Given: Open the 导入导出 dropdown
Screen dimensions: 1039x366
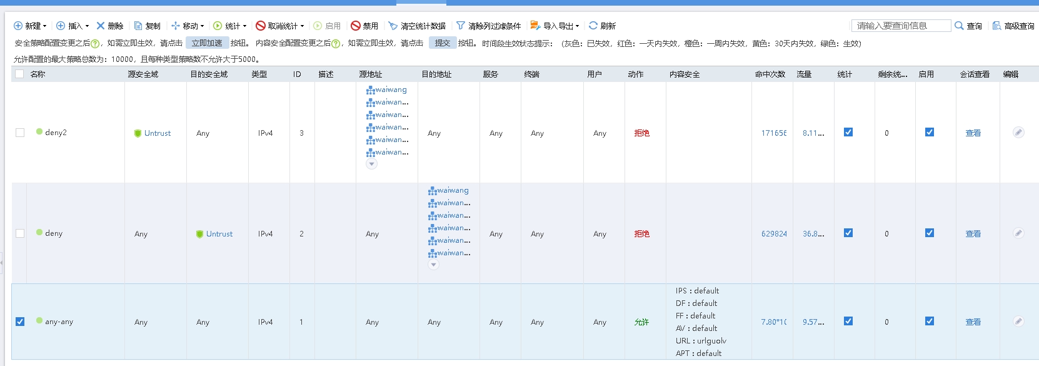Looking at the screenshot, I should [555, 26].
